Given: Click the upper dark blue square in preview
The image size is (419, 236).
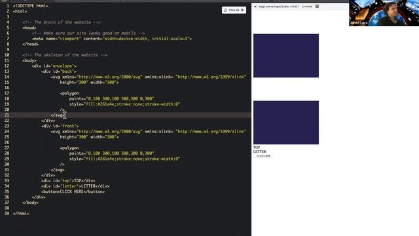Looking at the screenshot, I should 286,56.
